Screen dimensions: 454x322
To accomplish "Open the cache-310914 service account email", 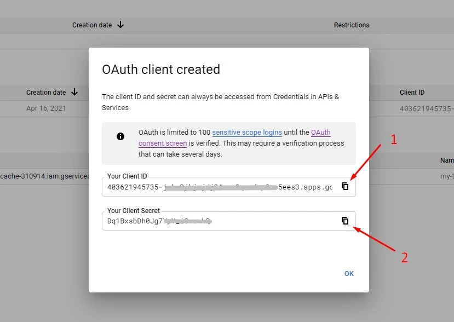I will pyautogui.click(x=44, y=176).
